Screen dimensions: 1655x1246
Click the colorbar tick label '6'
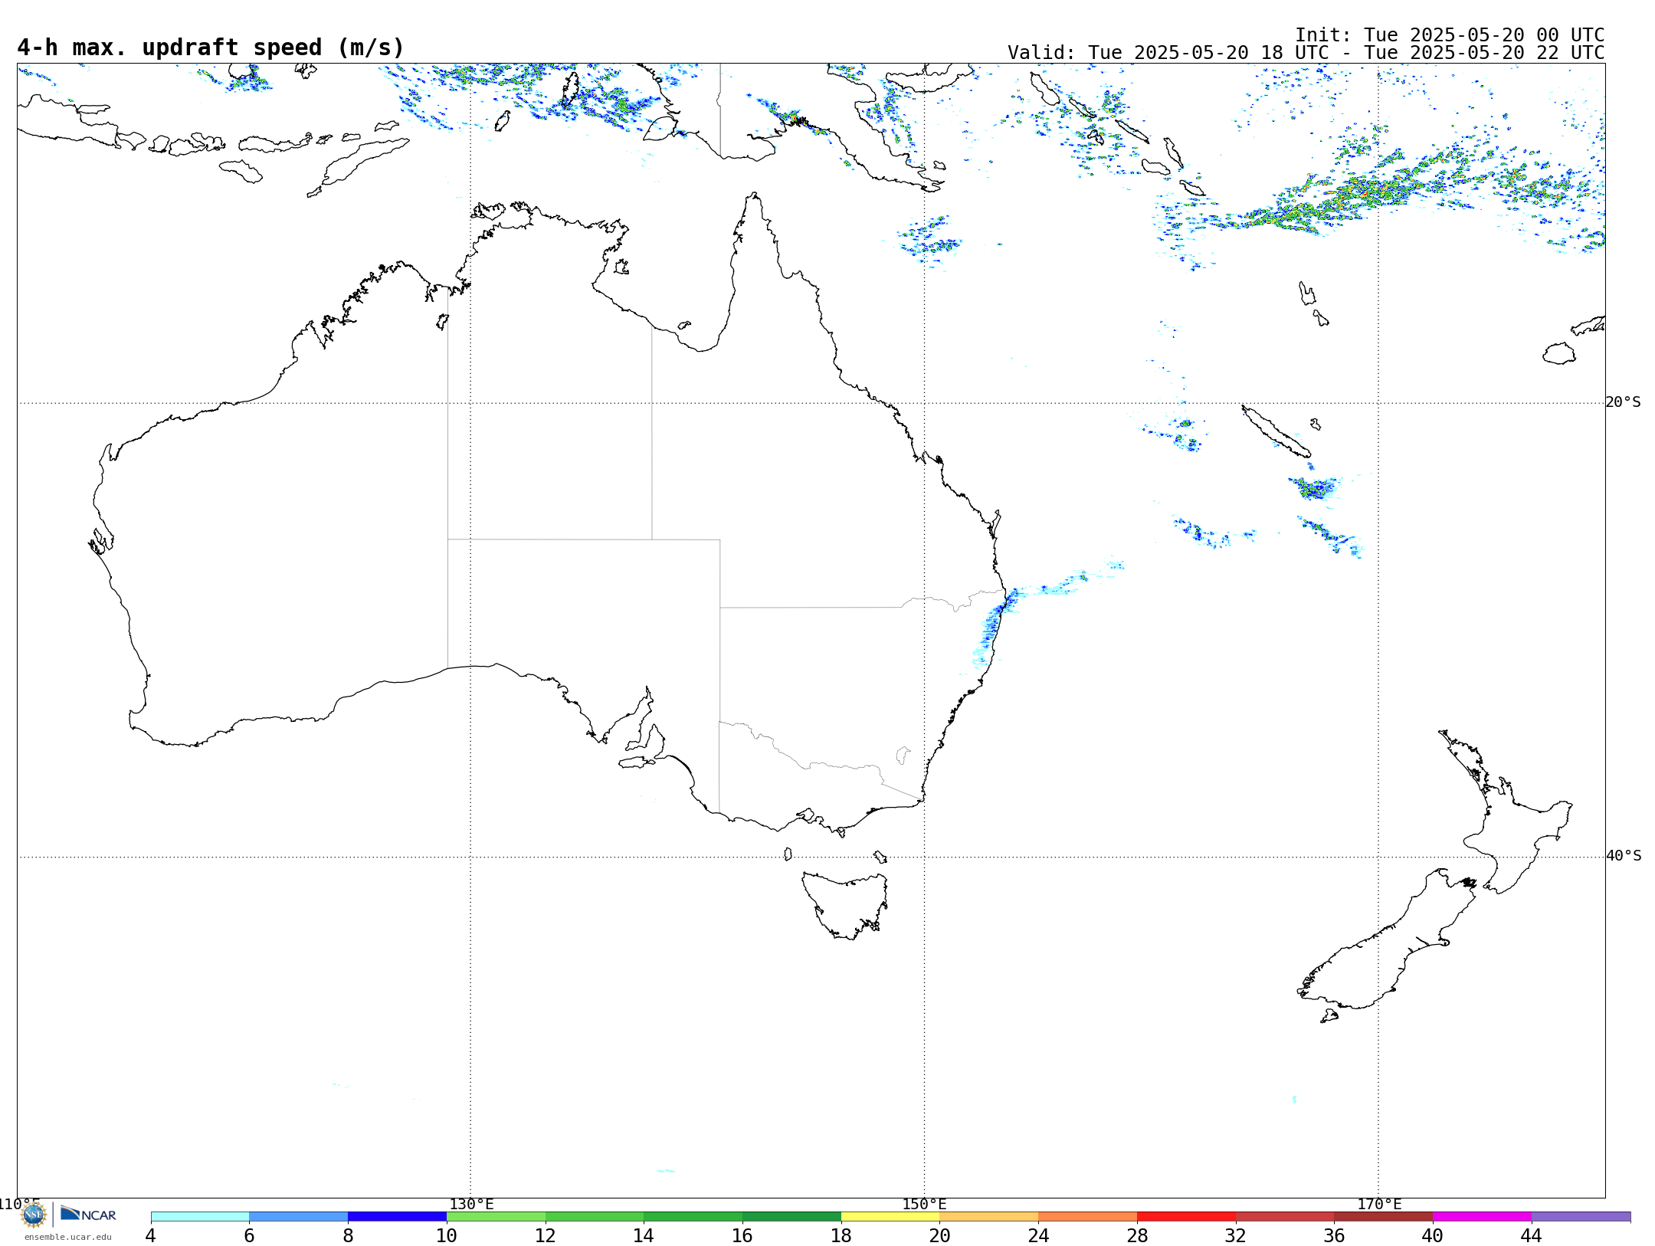[249, 1235]
